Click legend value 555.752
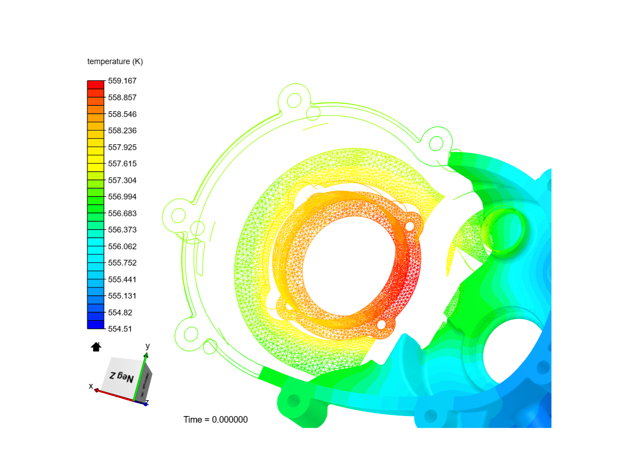 point(122,263)
